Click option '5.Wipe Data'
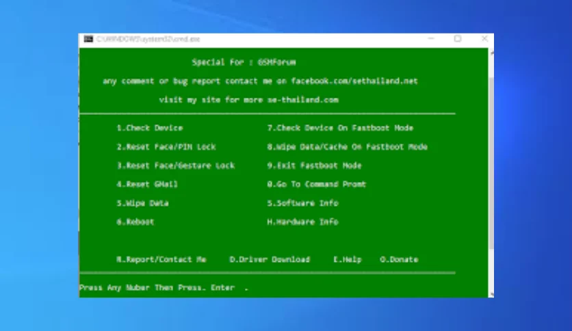Screen dimensions: 572x331 coord(142,203)
